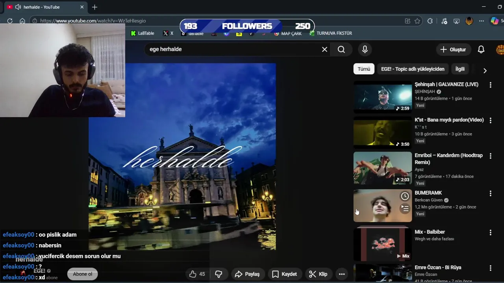
Task: Open the browser Settings and more menu
Action: click(x=482, y=21)
